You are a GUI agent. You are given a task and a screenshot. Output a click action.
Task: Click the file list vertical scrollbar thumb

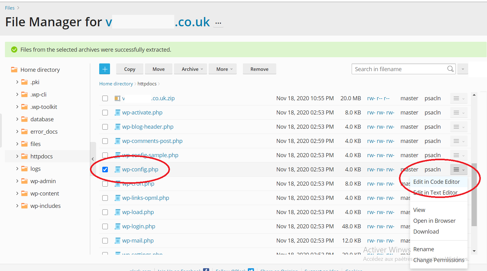click(x=474, y=195)
